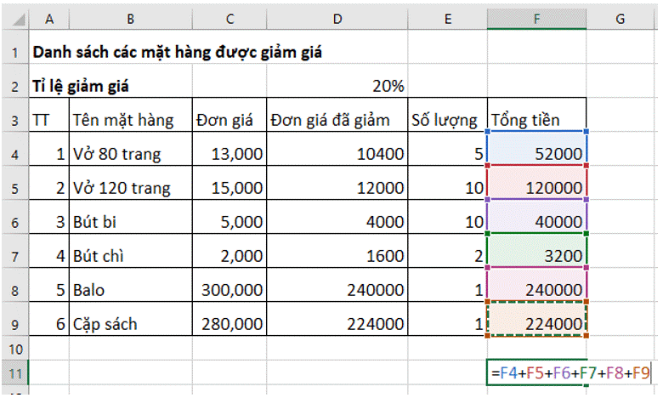
Task: Select the Vở 80 trang cell
Action: tap(131, 154)
